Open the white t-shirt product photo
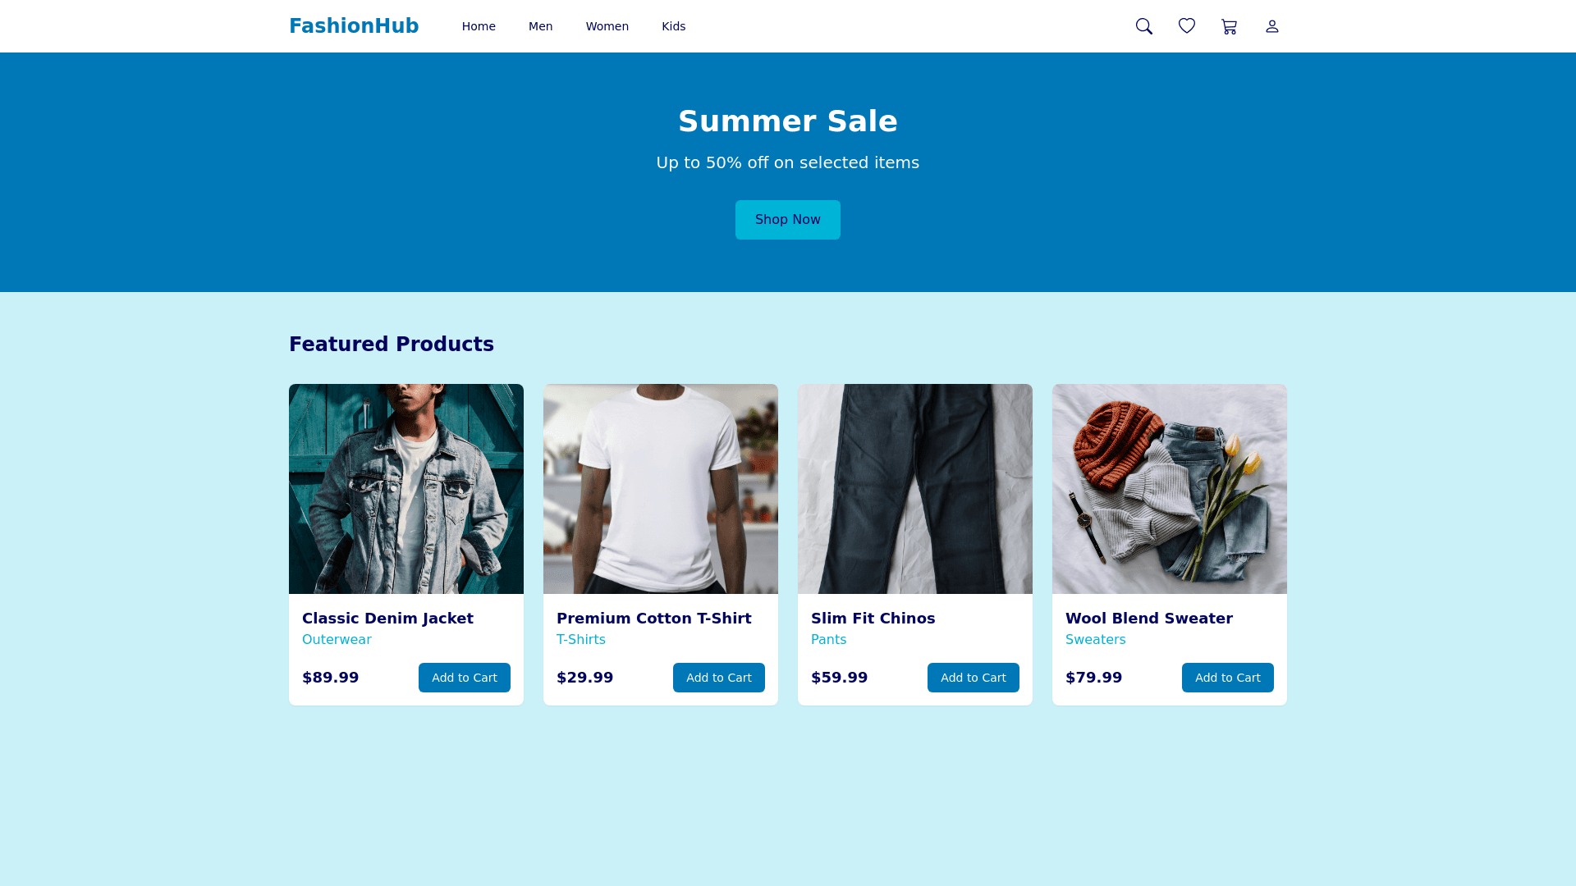The height and width of the screenshot is (886, 1576). (x=661, y=489)
